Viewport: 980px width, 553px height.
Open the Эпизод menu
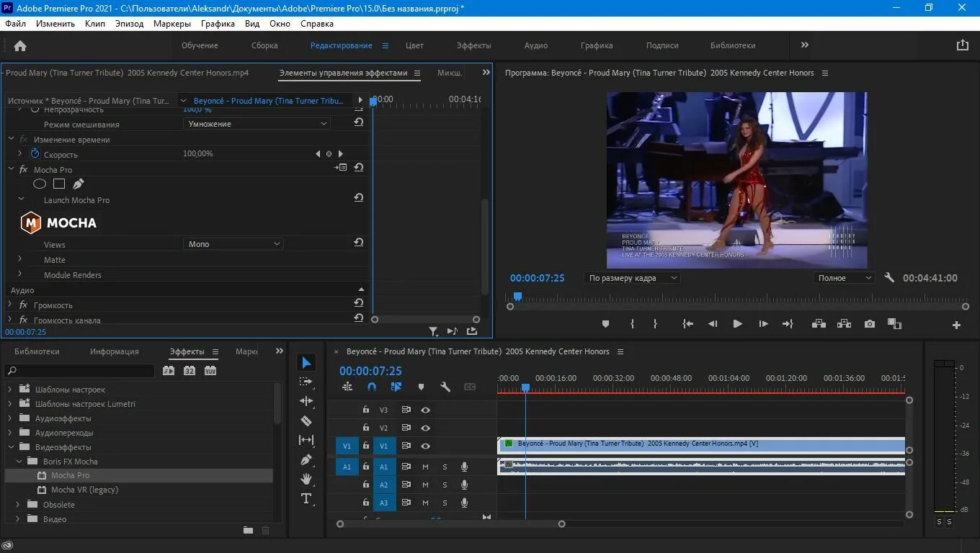[129, 24]
